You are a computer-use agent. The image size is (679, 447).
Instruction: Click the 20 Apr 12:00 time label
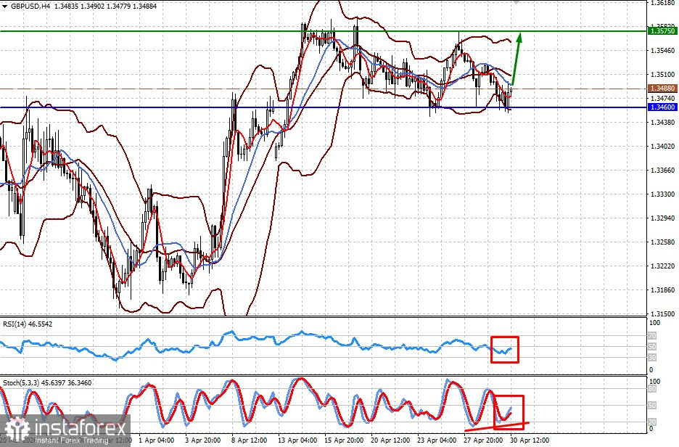[390, 440]
